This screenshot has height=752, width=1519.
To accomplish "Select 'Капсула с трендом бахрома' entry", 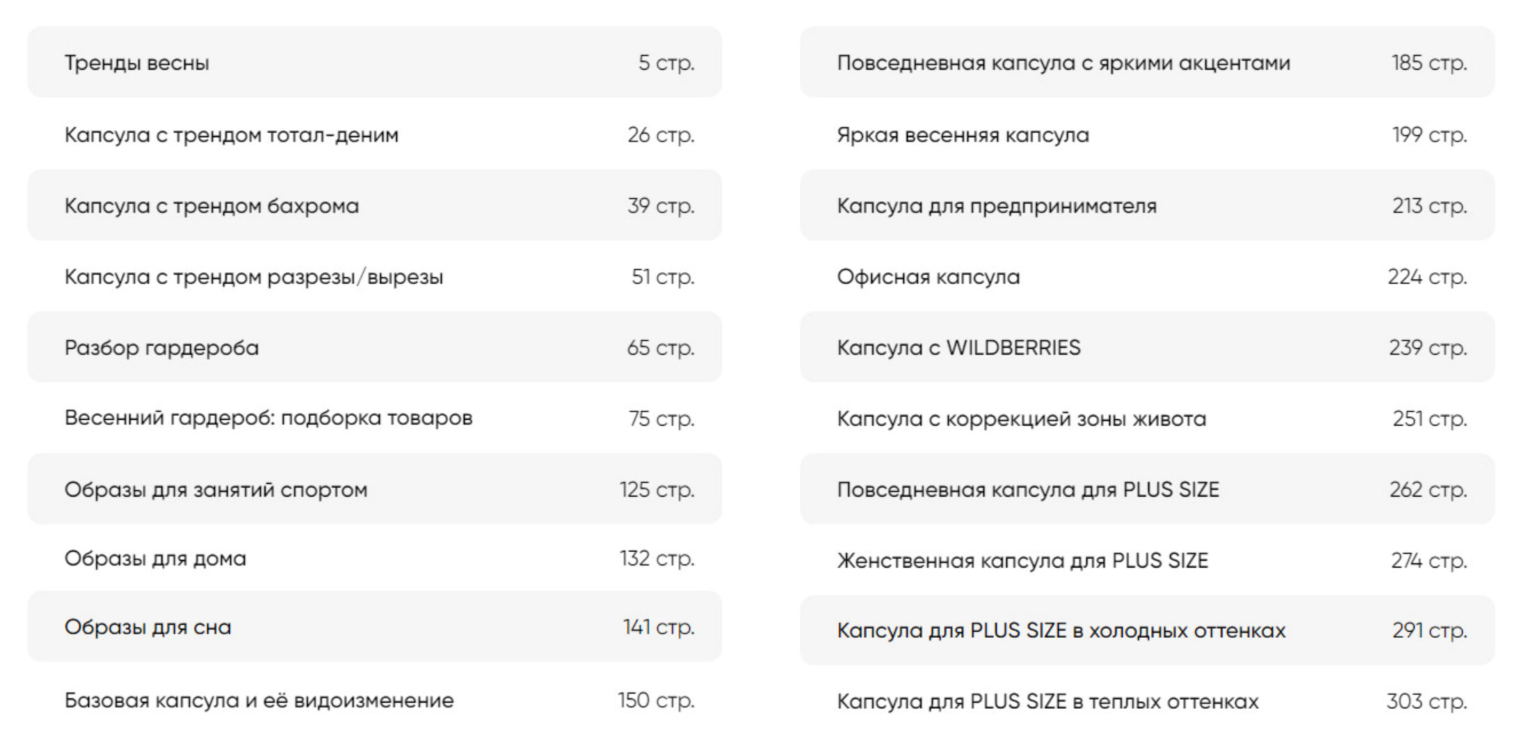I will [212, 205].
